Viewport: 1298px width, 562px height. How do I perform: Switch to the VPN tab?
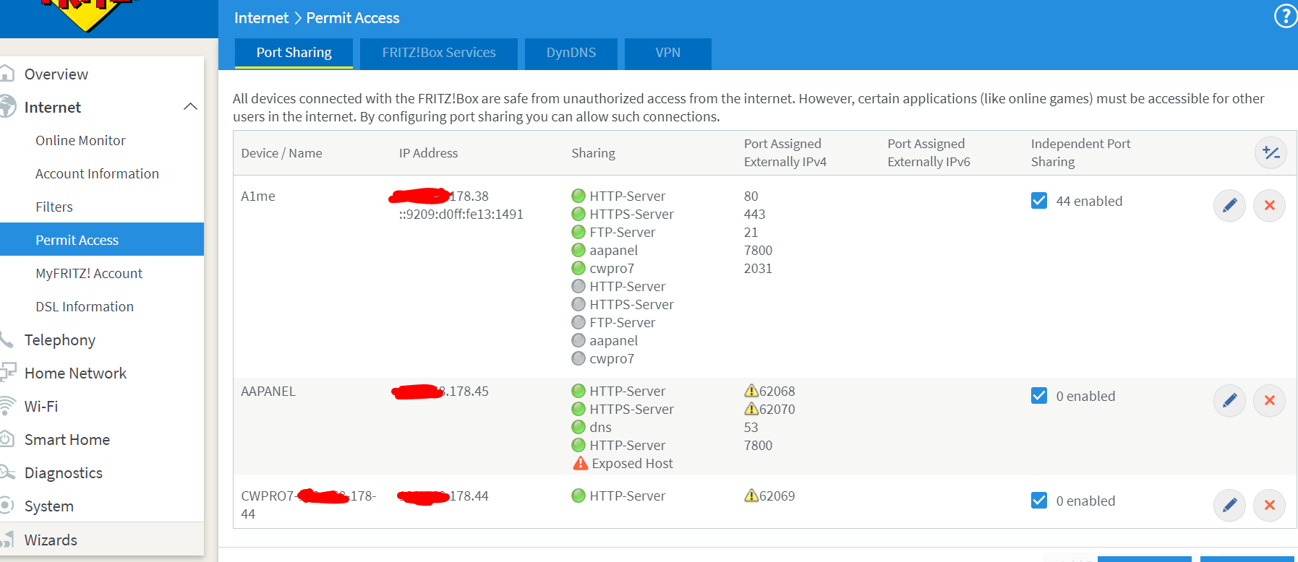pos(668,53)
